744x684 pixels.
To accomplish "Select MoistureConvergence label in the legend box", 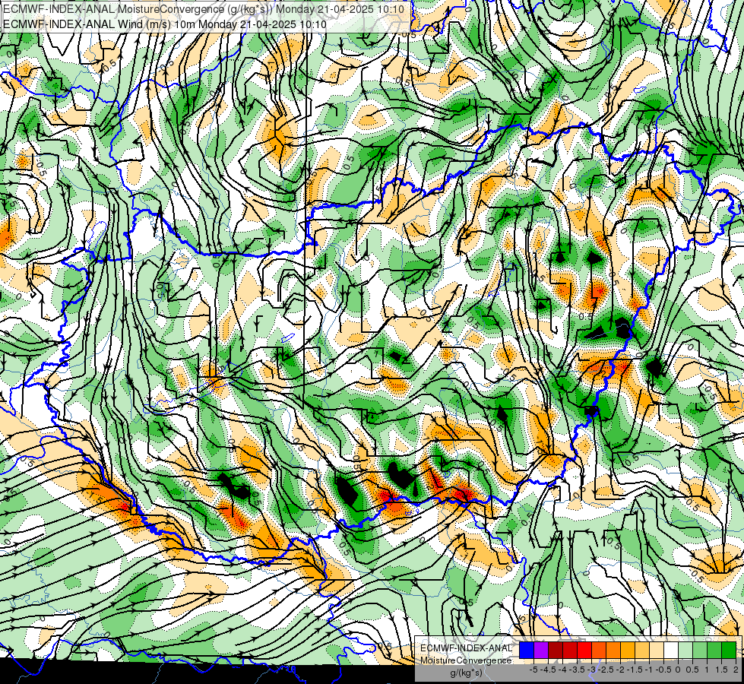I will click(x=466, y=660).
